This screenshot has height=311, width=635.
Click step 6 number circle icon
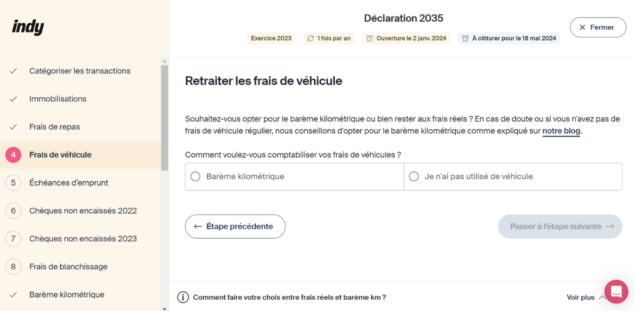[x=13, y=211]
